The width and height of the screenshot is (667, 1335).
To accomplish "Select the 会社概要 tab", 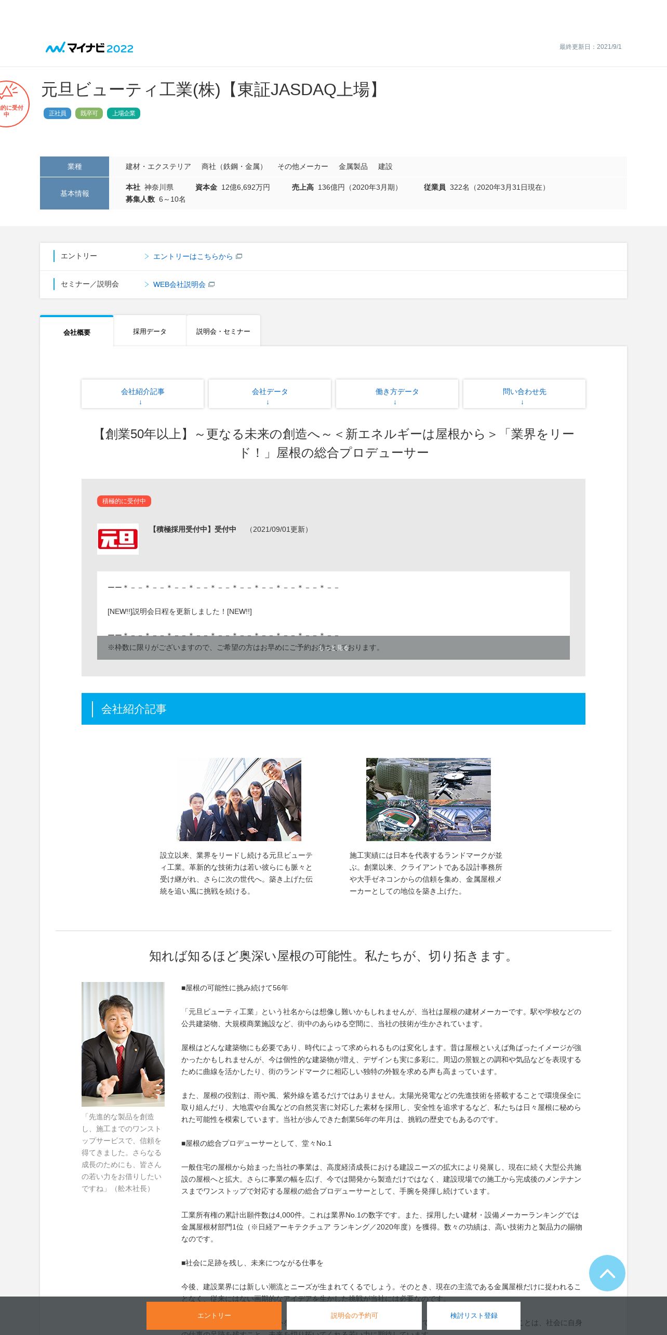I will coord(77,332).
